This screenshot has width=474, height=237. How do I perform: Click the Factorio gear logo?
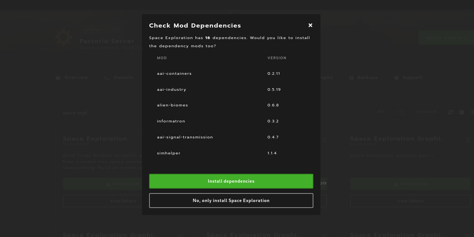click(x=63, y=37)
